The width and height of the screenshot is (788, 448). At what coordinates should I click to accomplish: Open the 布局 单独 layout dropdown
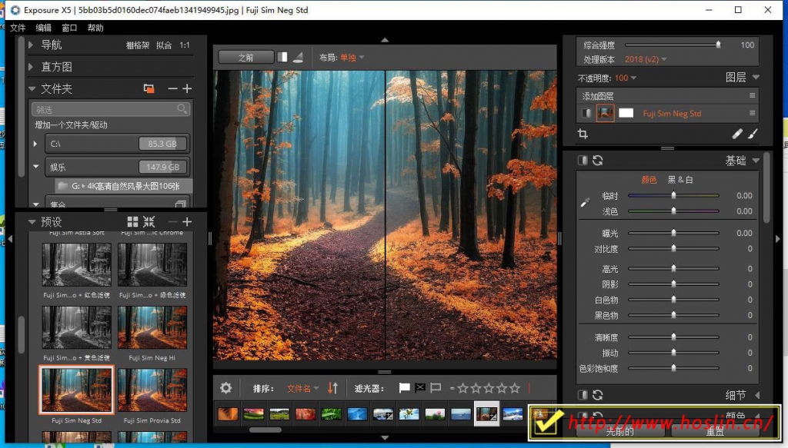point(352,57)
